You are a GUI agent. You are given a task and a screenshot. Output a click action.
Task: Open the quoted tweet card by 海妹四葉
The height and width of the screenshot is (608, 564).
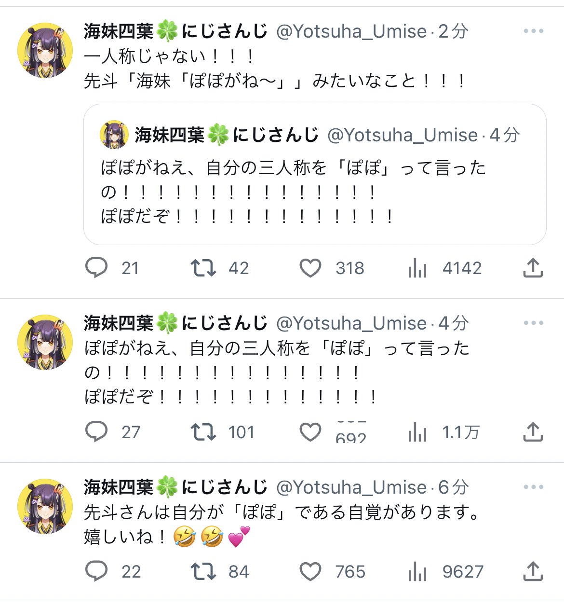coord(315,174)
